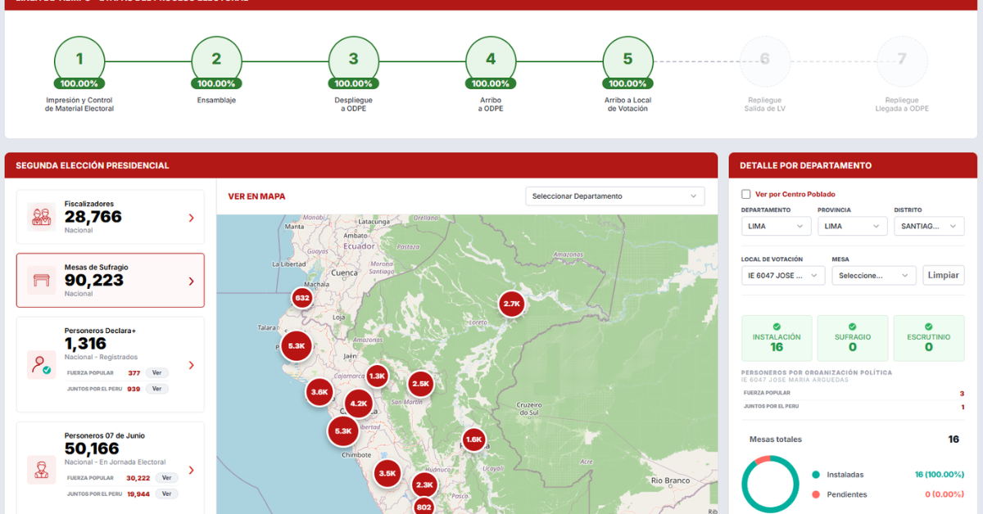This screenshot has height=514, width=983.
Task: Open the Mesas de Sufragio card arrow
Action: [x=191, y=281]
